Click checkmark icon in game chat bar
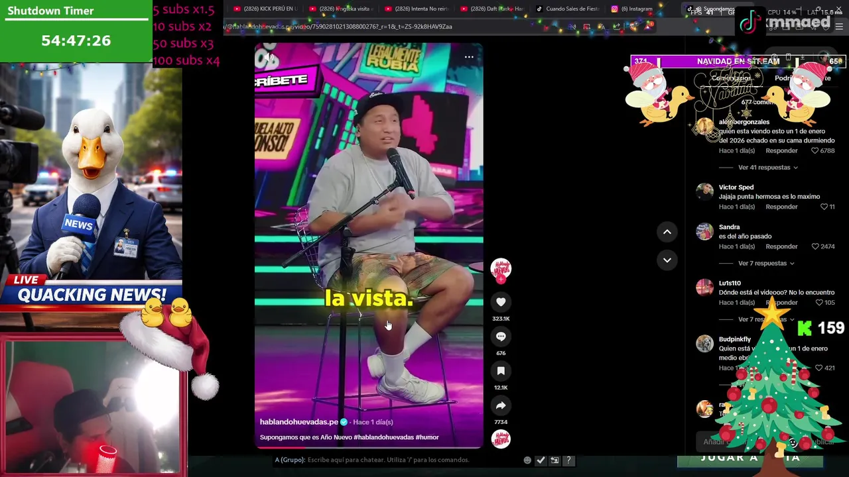The height and width of the screenshot is (477, 849). 541,460
